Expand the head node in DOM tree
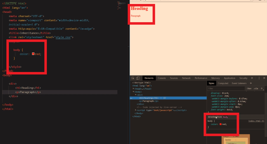Viewport: 267px width, 144px height. tap(133, 89)
